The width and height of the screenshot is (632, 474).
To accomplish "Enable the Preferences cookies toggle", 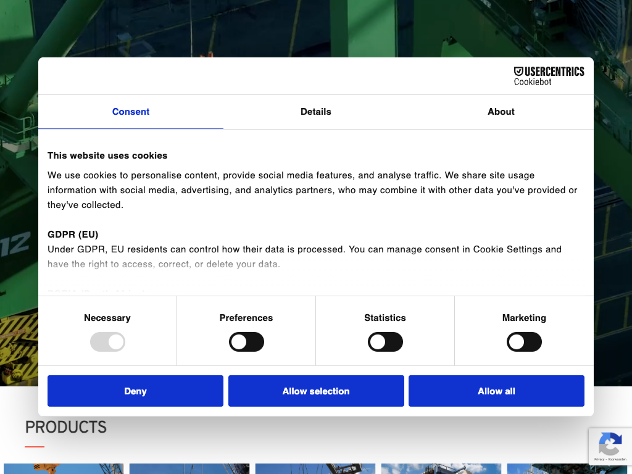I will pos(246,342).
